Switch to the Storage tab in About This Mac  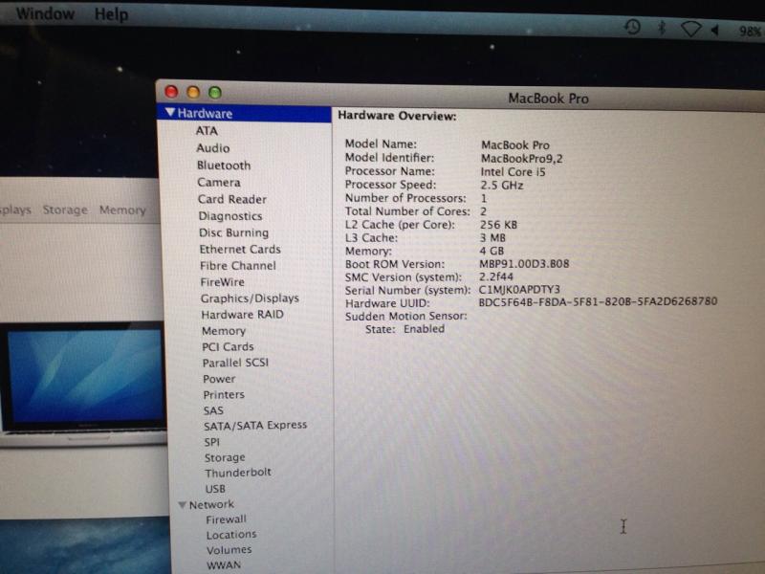point(65,210)
